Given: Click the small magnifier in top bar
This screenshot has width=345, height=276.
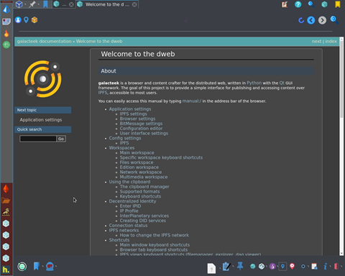Looking at the screenshot, I should click(311, 4).
